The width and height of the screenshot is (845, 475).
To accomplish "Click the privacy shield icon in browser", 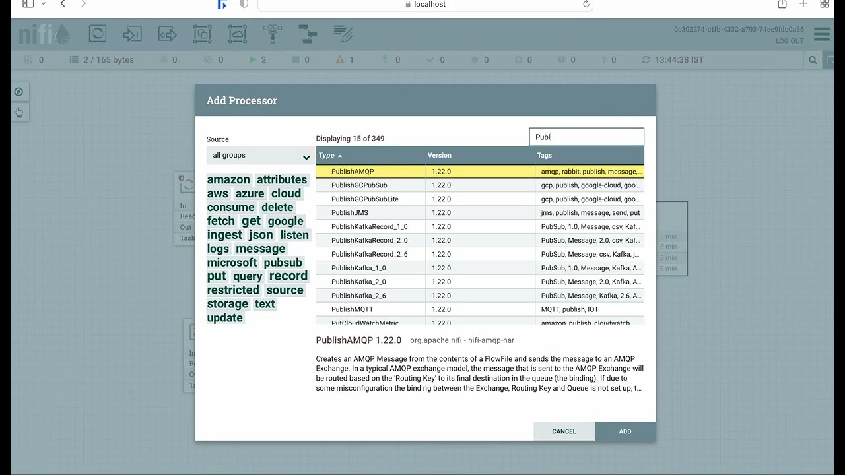I will pos(244,4).
